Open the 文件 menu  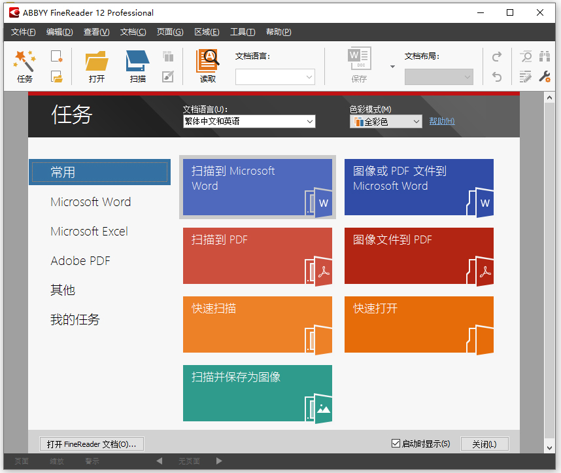pos(23,31)
